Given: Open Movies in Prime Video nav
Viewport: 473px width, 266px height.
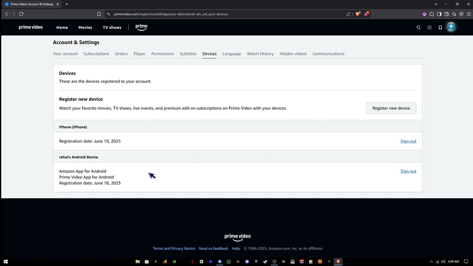Looking at the screenshot, I should (x=85, y=27).
